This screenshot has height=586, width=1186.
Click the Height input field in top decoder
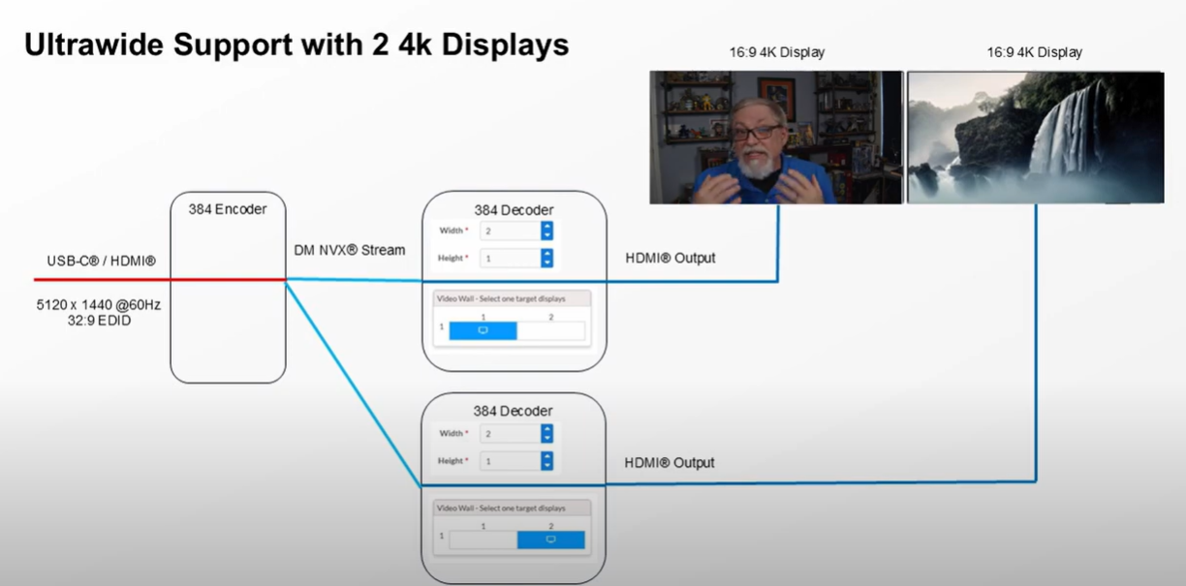coord(510,258)
